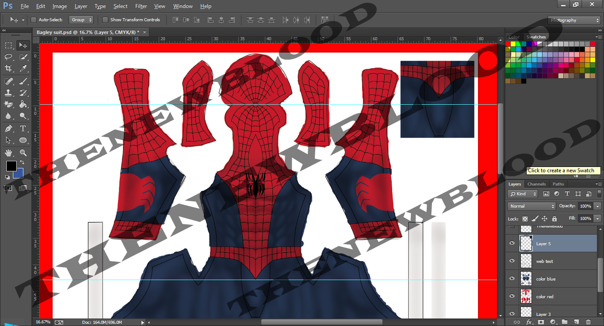The width and height of the screenshot is (604, 326).
Task: Click the layer style fx button
Action: coord(529,322)
